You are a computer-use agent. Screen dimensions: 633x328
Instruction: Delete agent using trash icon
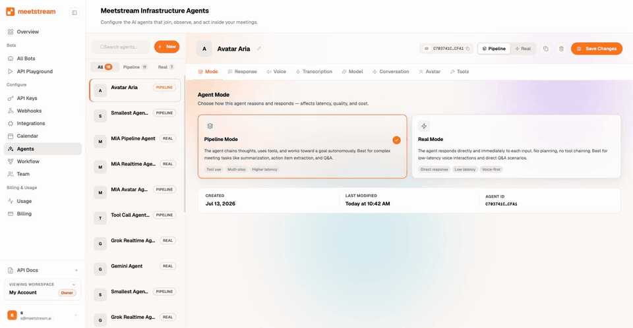[x=561, y=49]
